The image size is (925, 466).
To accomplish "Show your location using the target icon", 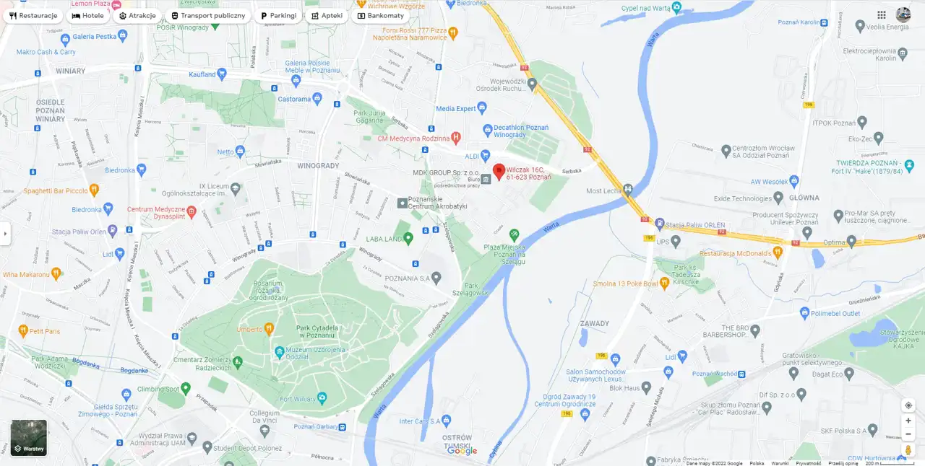I will pyautogui.click(x=908, y=405).
